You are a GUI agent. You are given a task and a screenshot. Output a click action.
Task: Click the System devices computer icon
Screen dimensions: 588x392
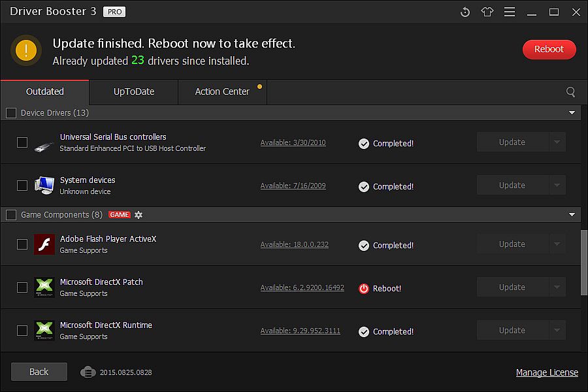pos(44,186)
